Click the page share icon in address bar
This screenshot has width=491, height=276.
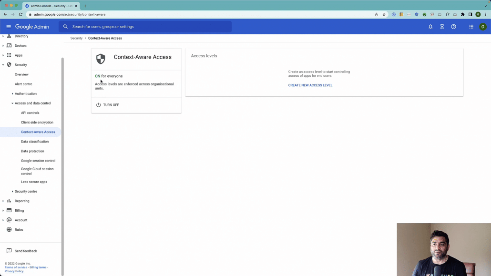[377, 14]
